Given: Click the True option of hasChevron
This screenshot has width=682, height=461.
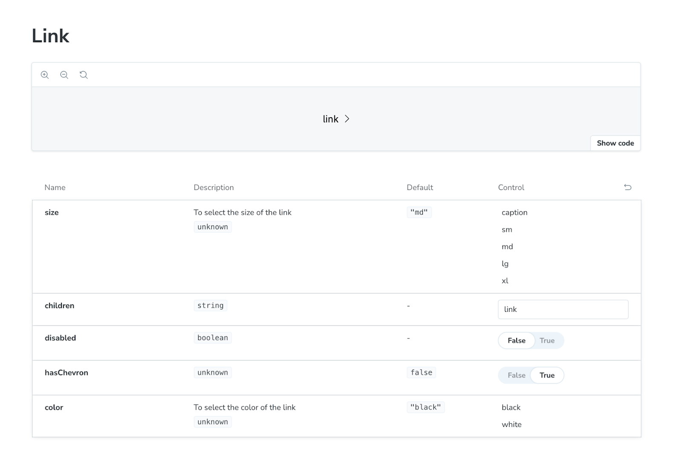Looking at the screenshot, I should [547, 375].
